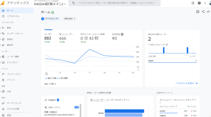Open the more options kebab menu
This screenshot has width=211, height=117.
pyautogui.click(x=205, y=3)
